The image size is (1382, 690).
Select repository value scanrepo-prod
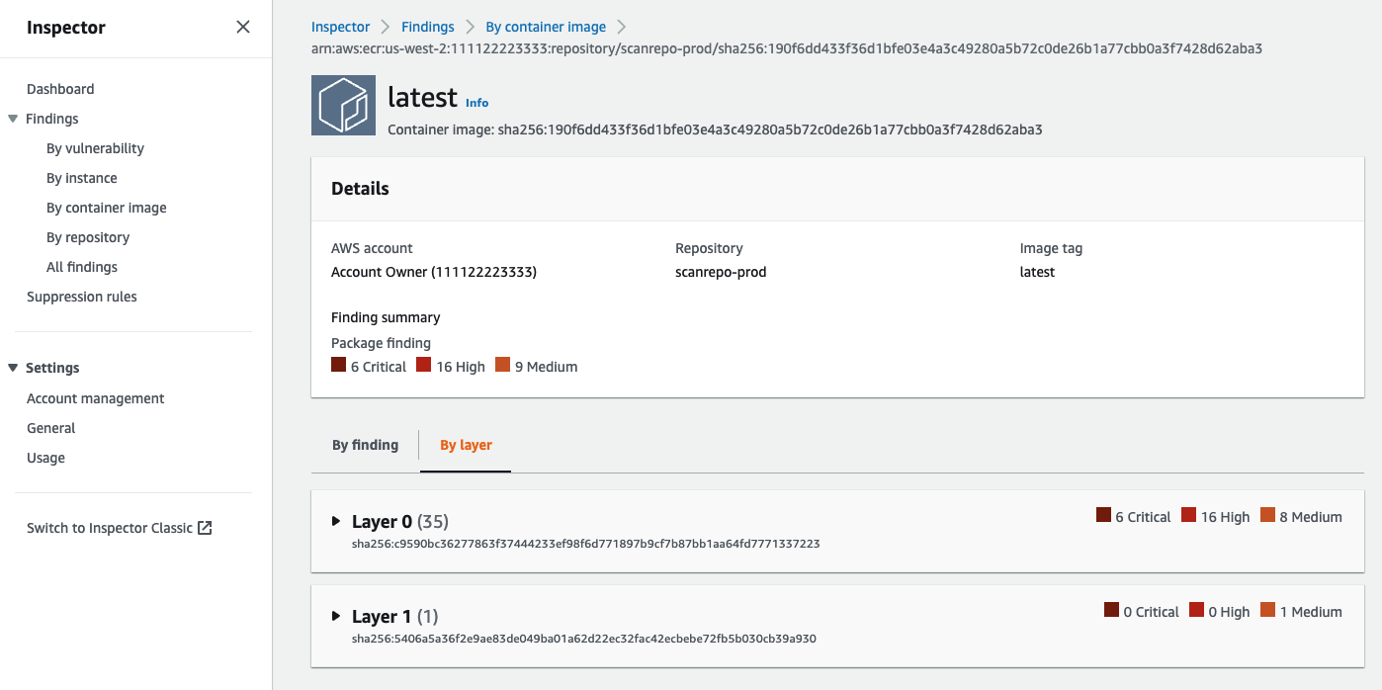[721, 272]
